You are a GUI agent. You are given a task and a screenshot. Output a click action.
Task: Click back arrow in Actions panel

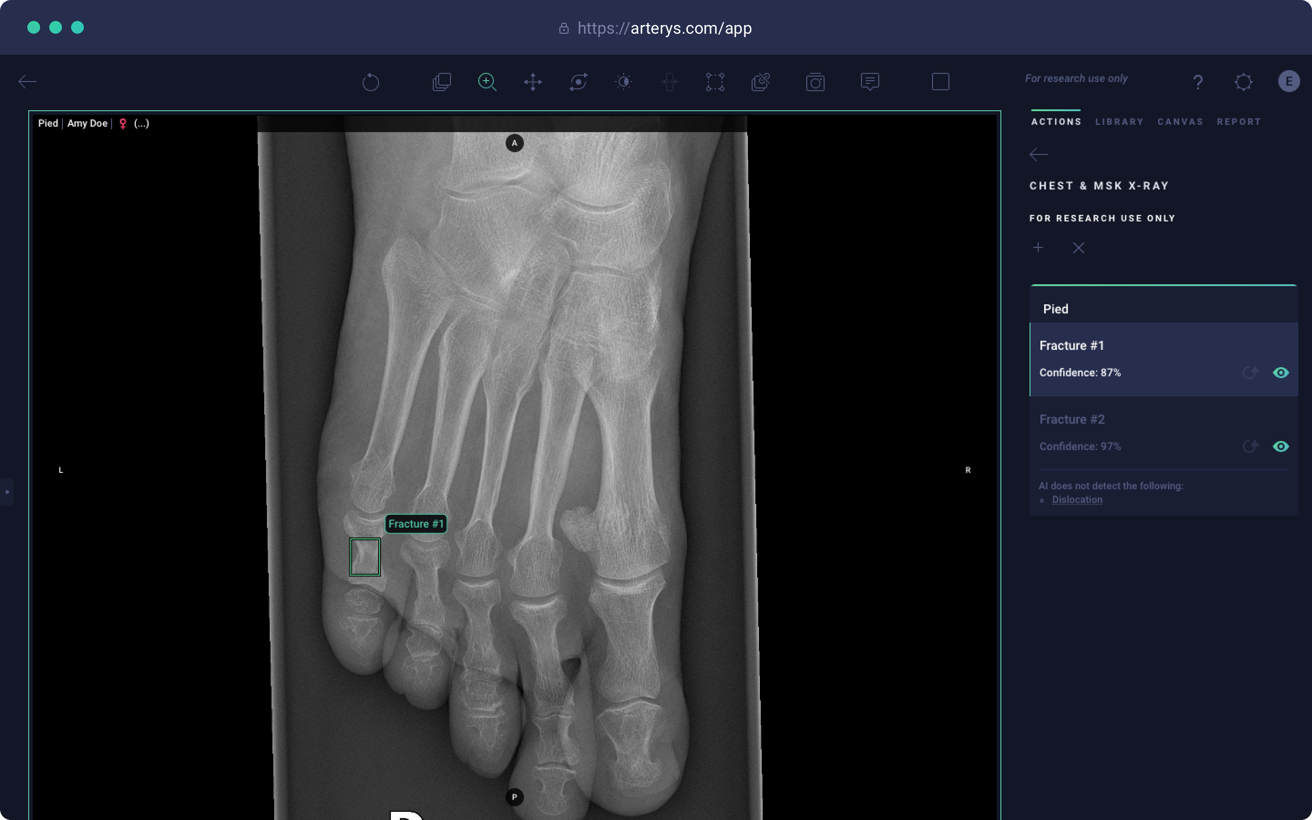1039,154
